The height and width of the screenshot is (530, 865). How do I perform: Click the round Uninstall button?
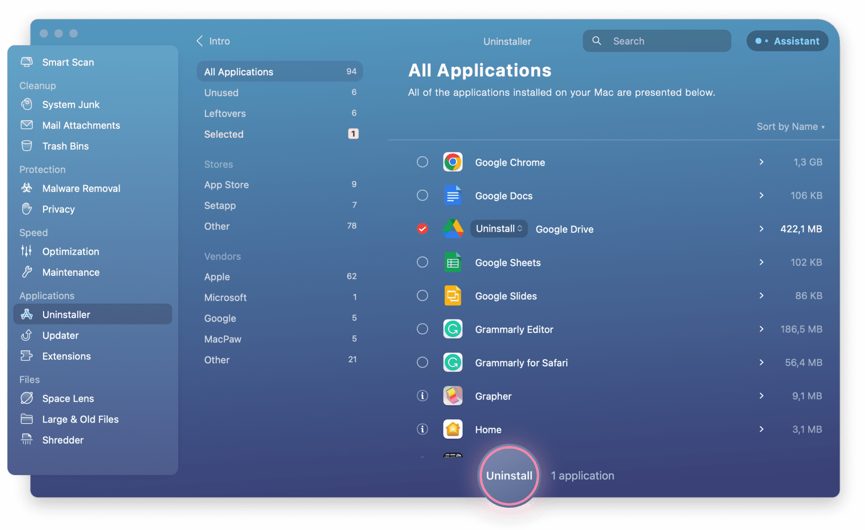point(509,476)
